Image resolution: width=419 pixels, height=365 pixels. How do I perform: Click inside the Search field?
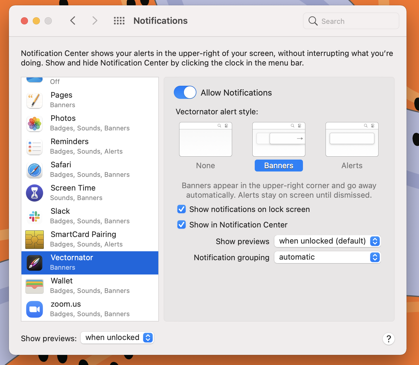[351, 21]
